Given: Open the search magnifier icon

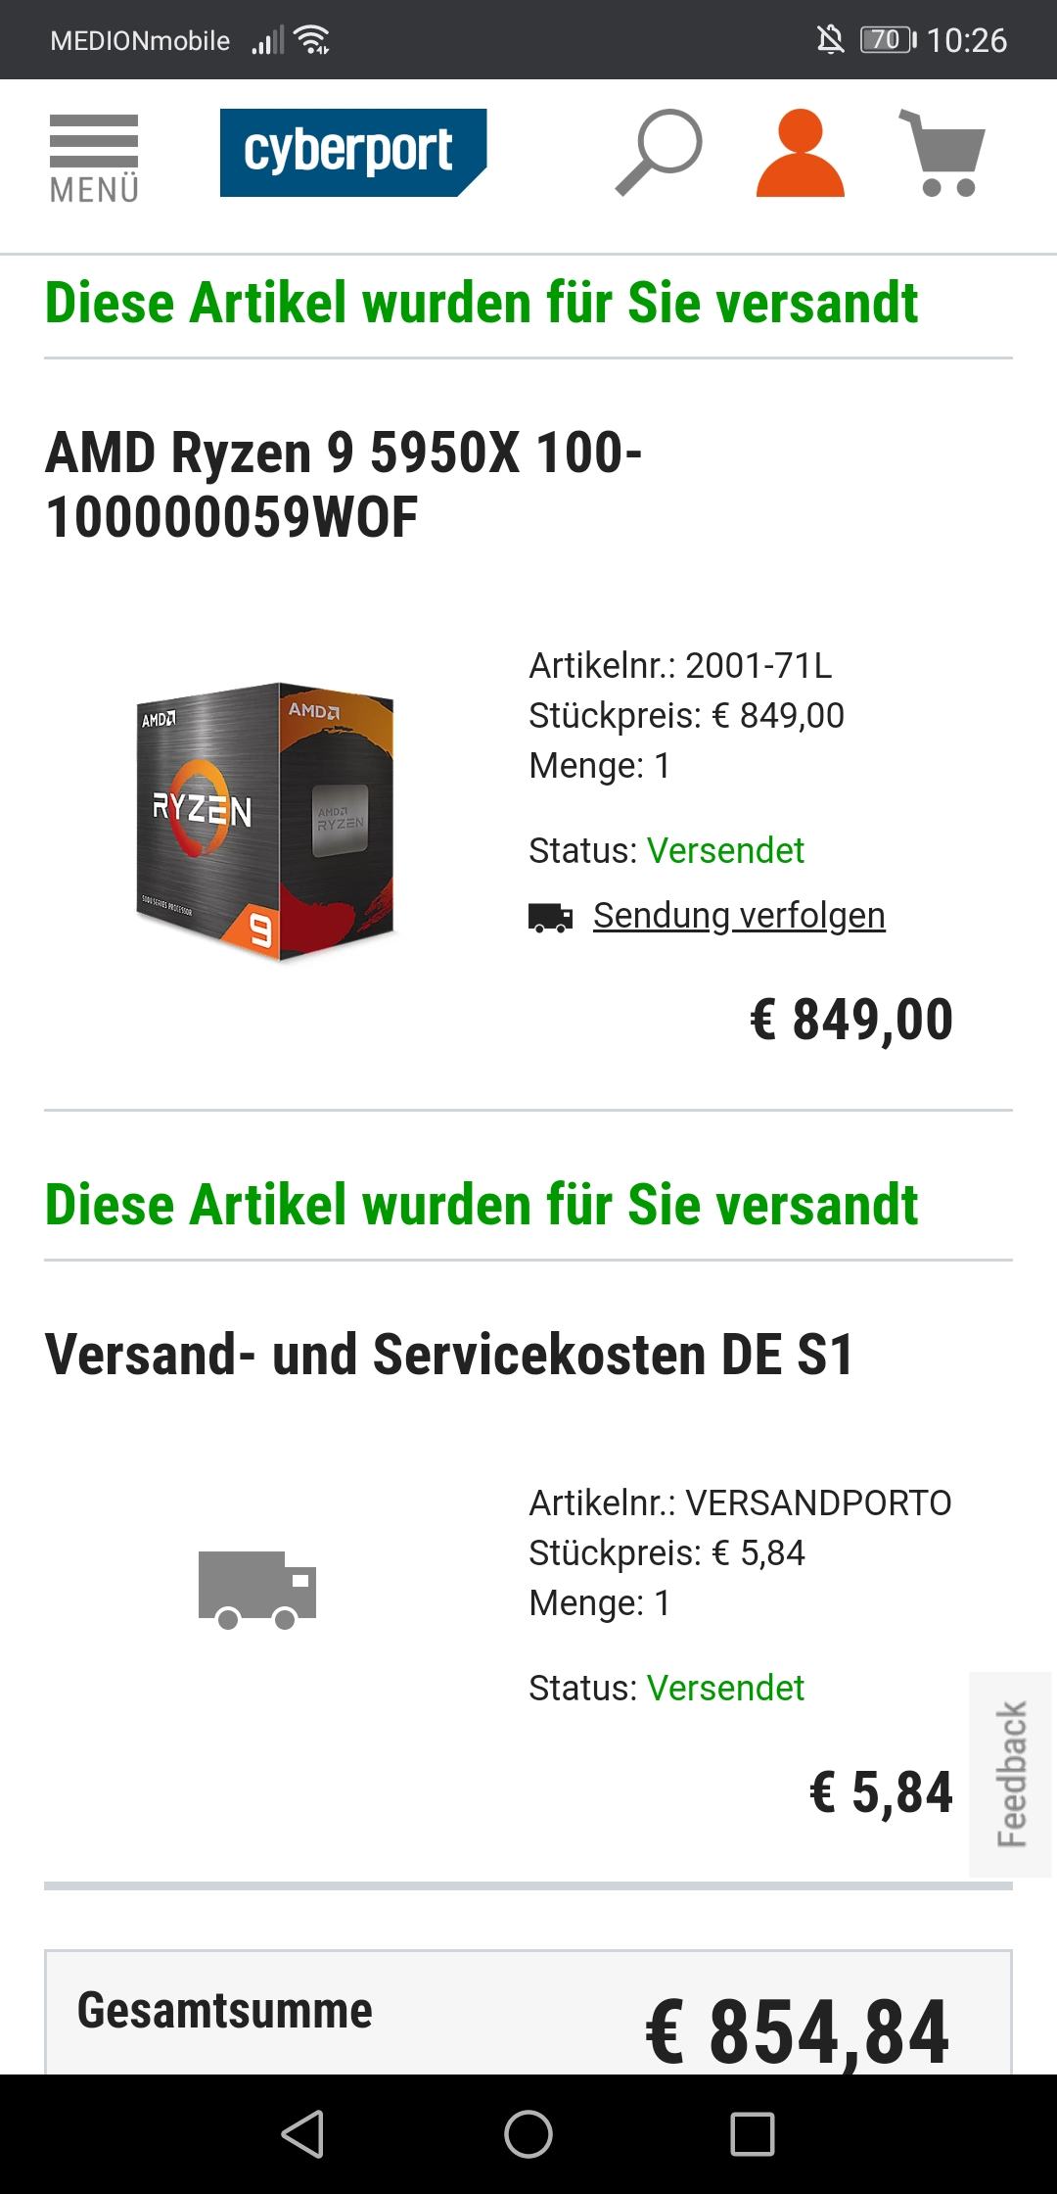Looking at the screenshot, I should tap(659, 153).
